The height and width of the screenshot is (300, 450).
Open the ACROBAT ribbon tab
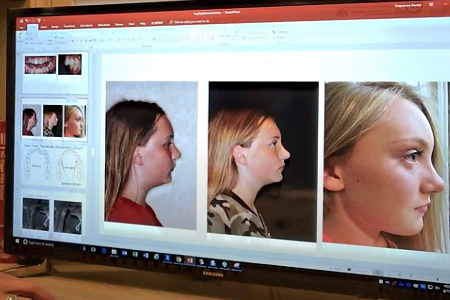[157, 23]
